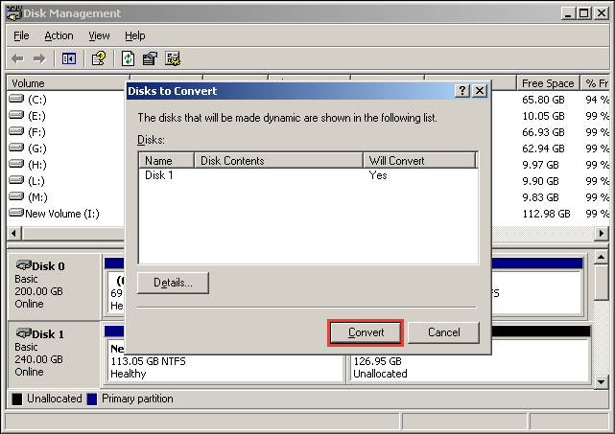This screenshot has height=434, width=615.
Task: Click the disk pane down scroll arrow
Action: (602, 382)
